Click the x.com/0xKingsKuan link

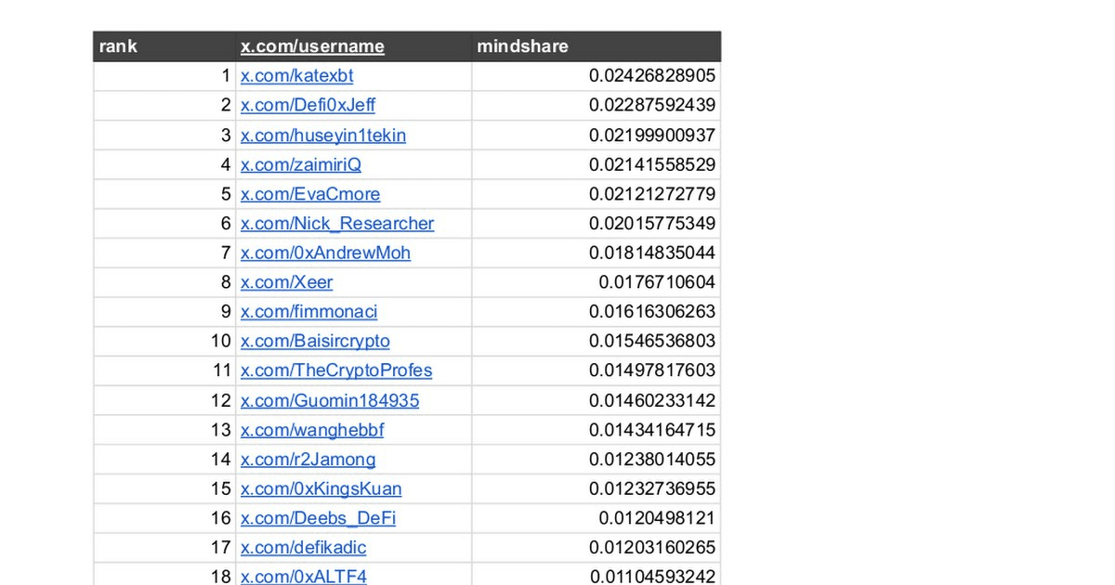tap(321, 488)
